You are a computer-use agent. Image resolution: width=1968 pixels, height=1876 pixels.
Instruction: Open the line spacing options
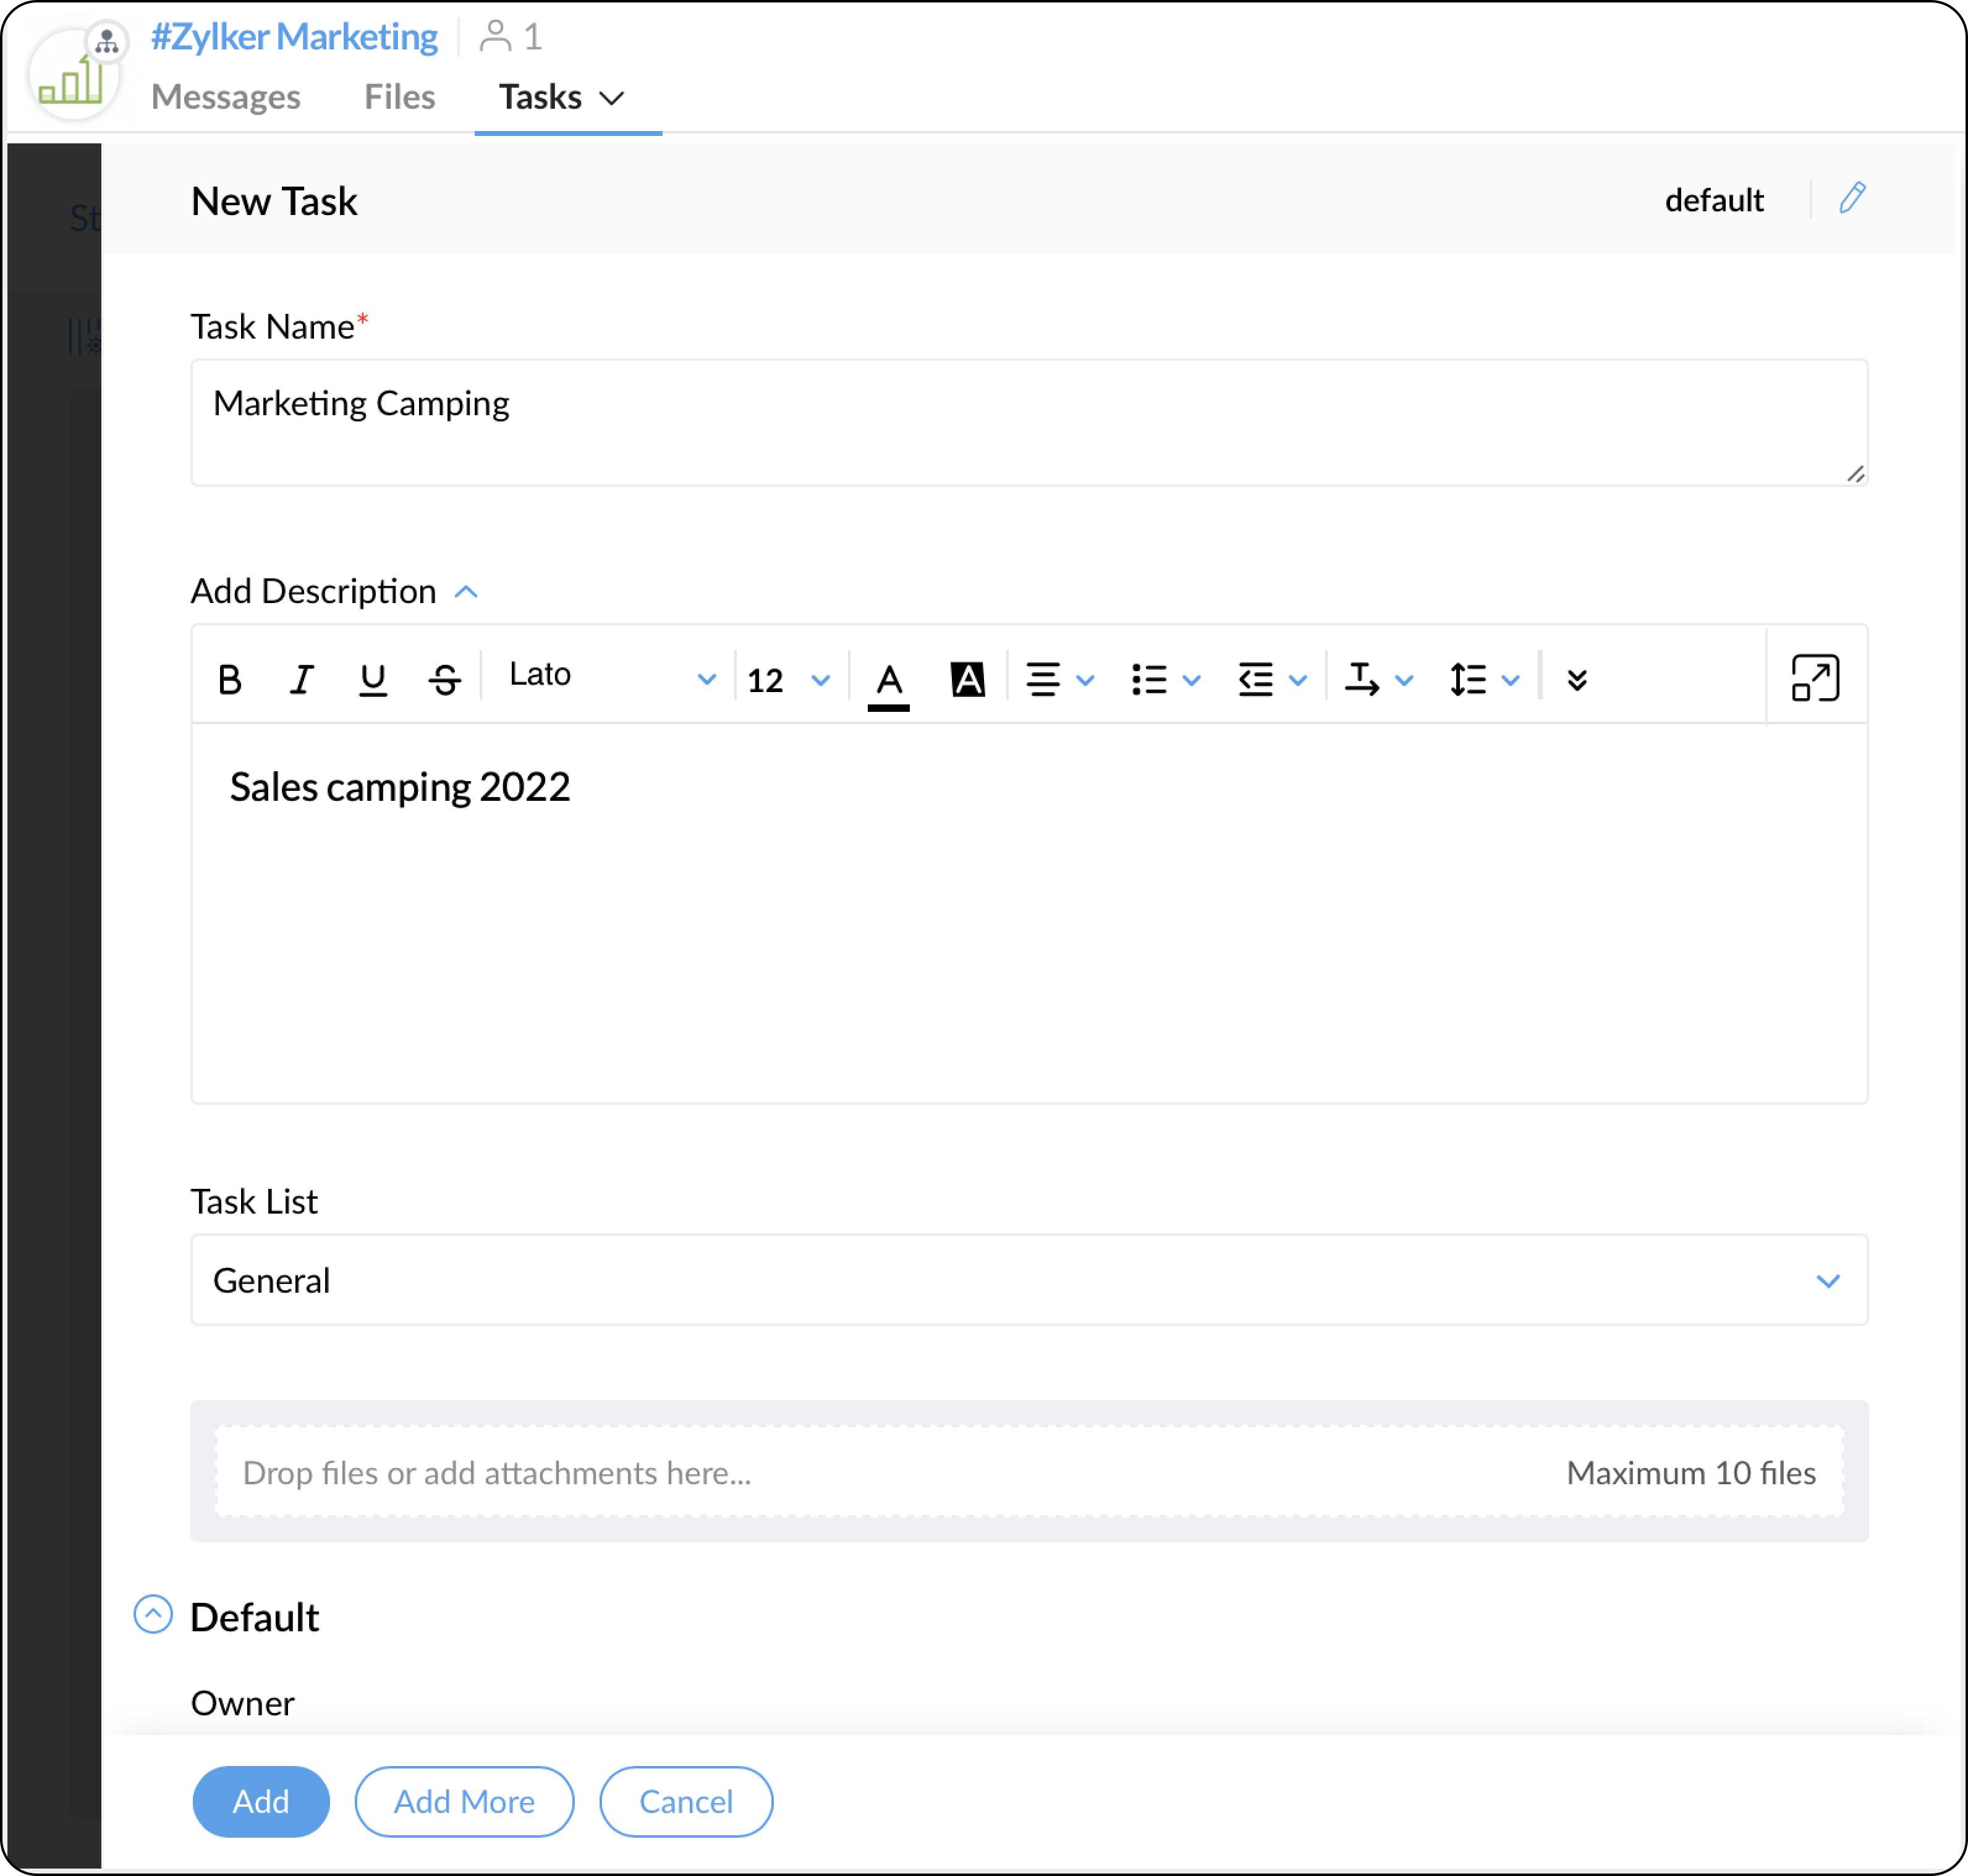tap(1484, 680)
